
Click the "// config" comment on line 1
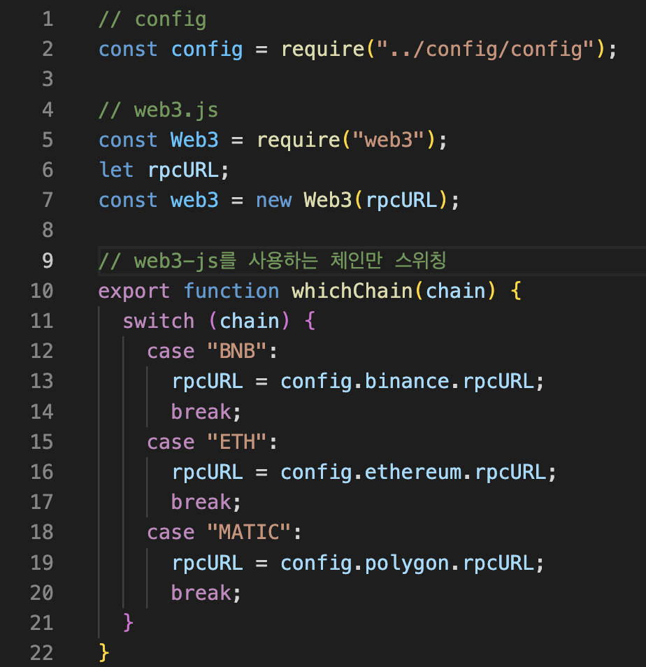tap(152, 20)
